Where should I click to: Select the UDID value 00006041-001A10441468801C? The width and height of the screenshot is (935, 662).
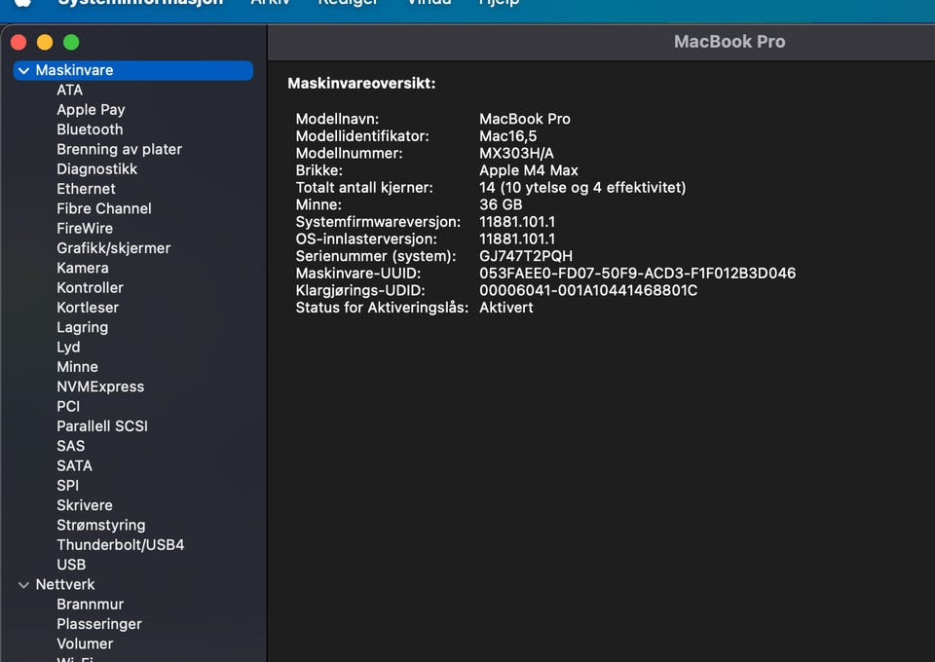[x=588, y=291]
